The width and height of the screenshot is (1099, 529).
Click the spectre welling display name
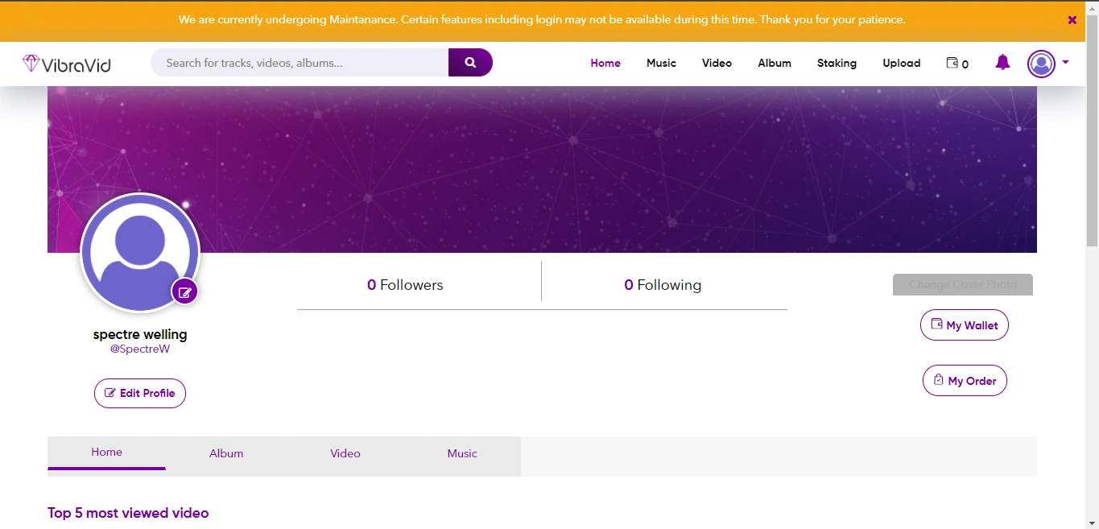[x=140, y=334]
